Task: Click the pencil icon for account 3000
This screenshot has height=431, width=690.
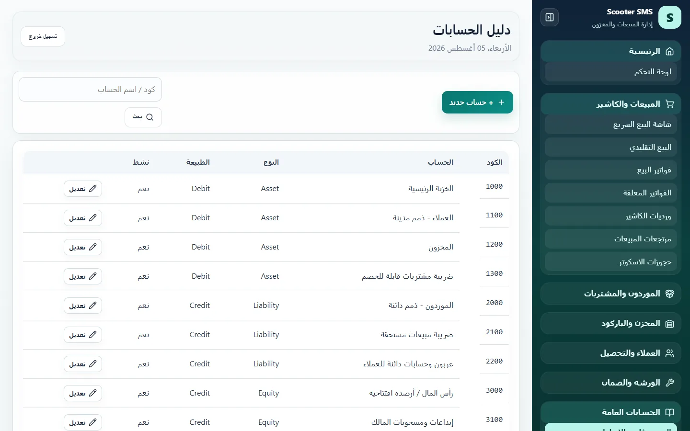Action: pyautogui.click(x=93, y=393)
